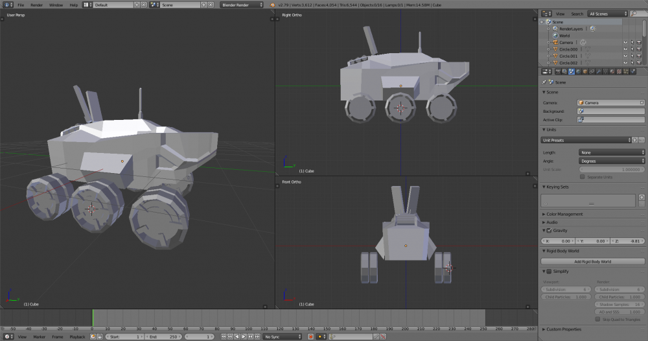Open the All Scenes outliner display dropdown

[x=608, y=14]
